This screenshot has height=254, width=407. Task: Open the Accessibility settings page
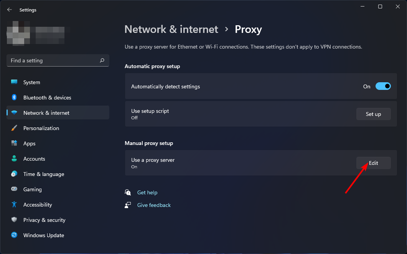click(38, 205)
